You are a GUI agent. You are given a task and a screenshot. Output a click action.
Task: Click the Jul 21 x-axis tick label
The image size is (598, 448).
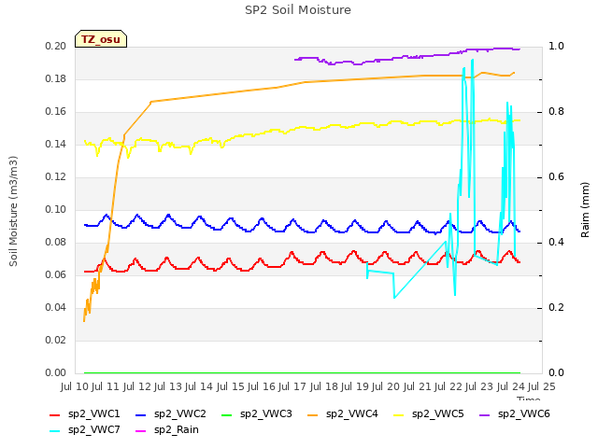pyautogui.click(x=419, y=386)
